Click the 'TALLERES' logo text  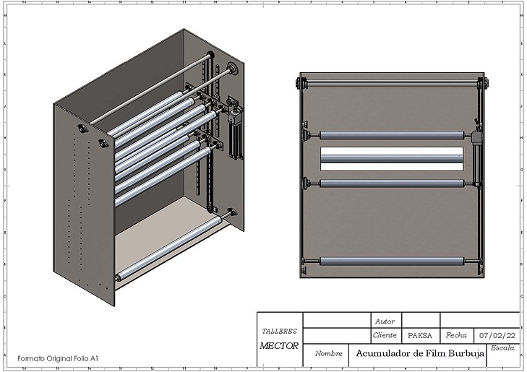(x=279, y=332)
